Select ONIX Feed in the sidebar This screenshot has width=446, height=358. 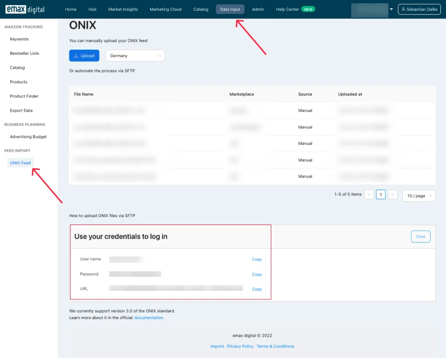20,163
